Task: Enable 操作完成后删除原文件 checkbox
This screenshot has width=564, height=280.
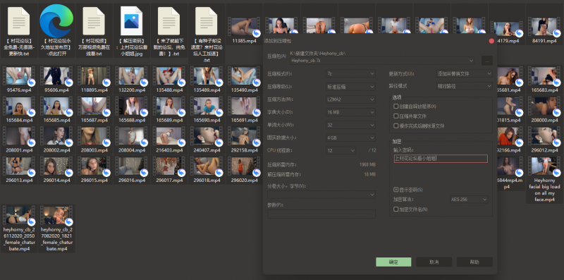Action: 396,126
